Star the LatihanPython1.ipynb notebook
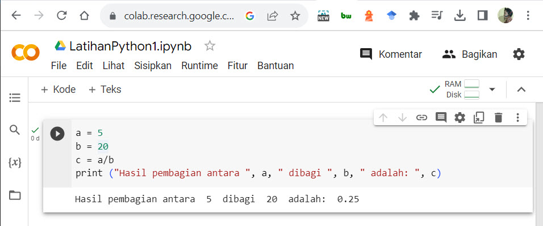 pyautogui.click(x=210, y=46)
